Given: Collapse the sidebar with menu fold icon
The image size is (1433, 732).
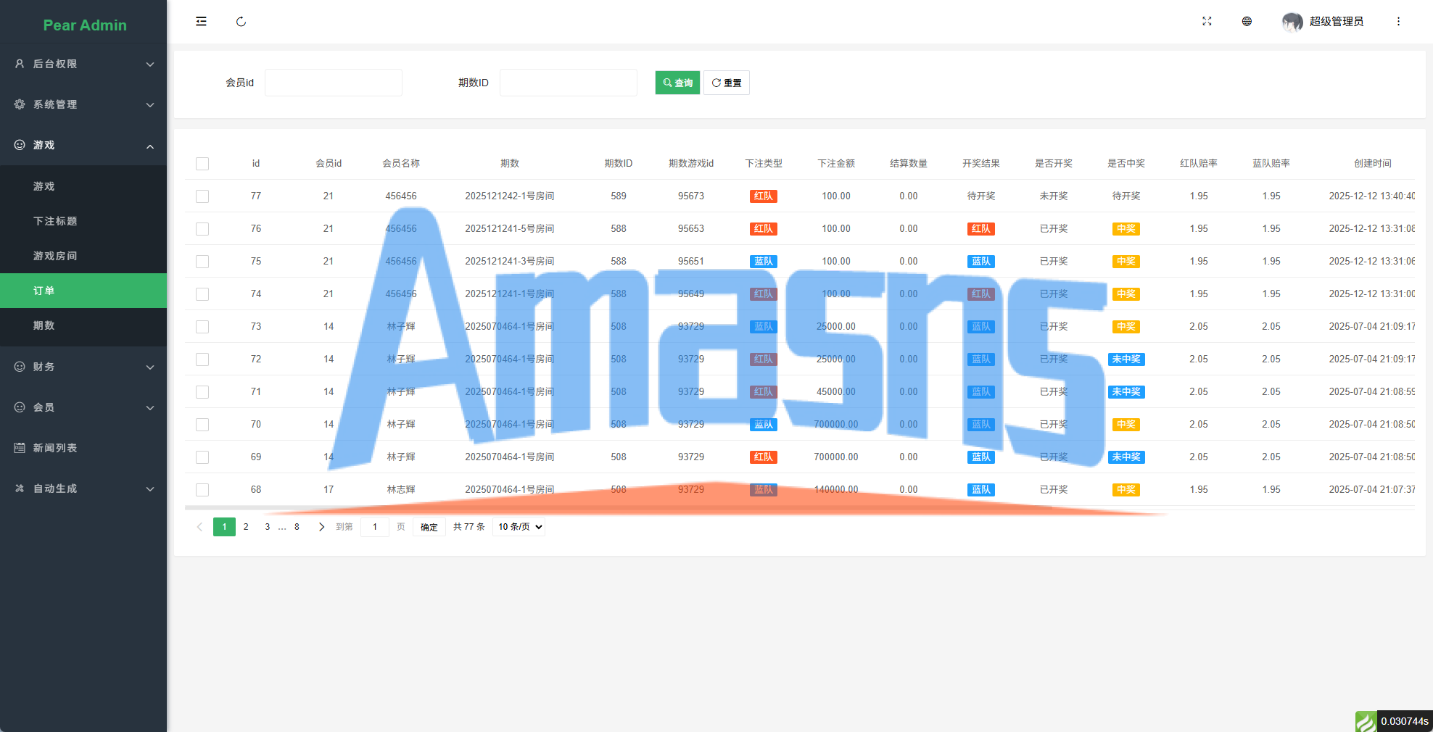Looking at the screenshot, I should [201, 22].
